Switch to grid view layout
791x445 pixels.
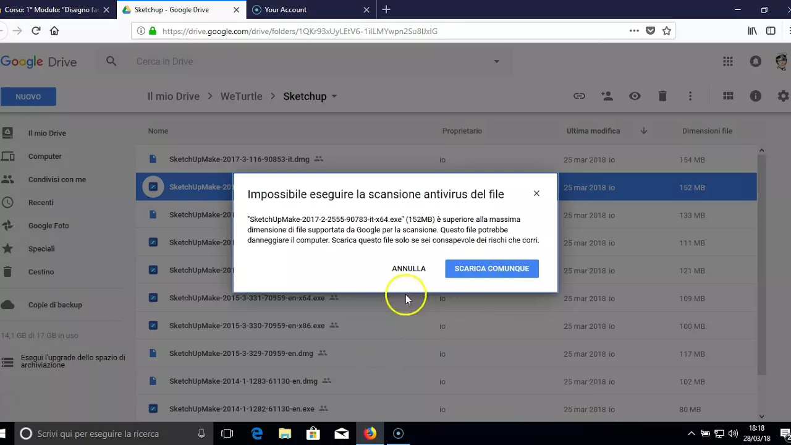tap(728, 96)
